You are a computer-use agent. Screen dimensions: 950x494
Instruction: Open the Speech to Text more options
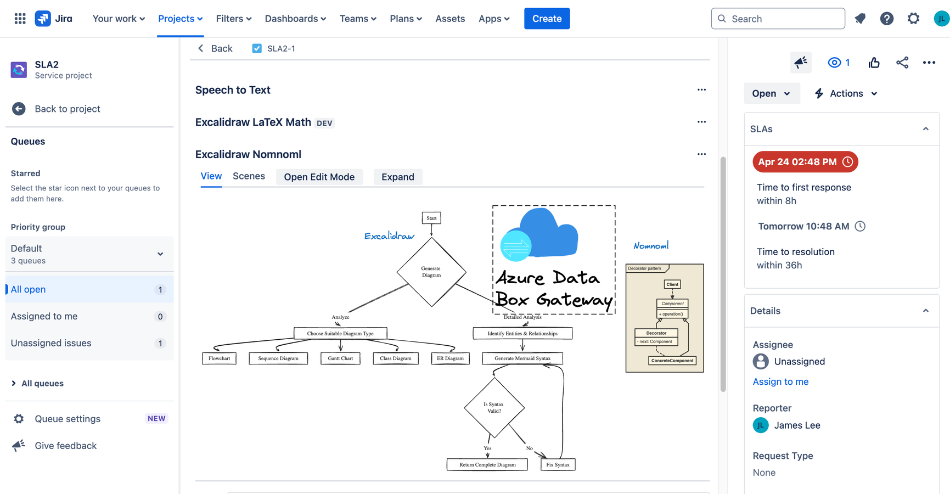click(x=701, y=89)
